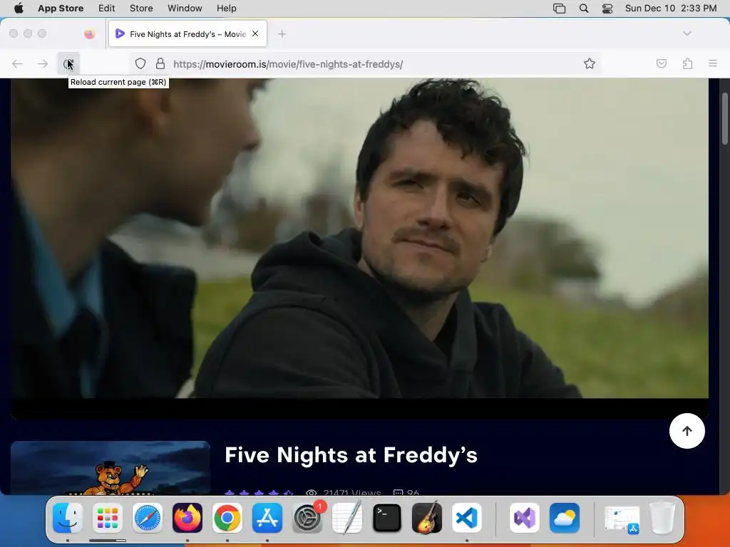Go back to the previous page

coord(17,63)
